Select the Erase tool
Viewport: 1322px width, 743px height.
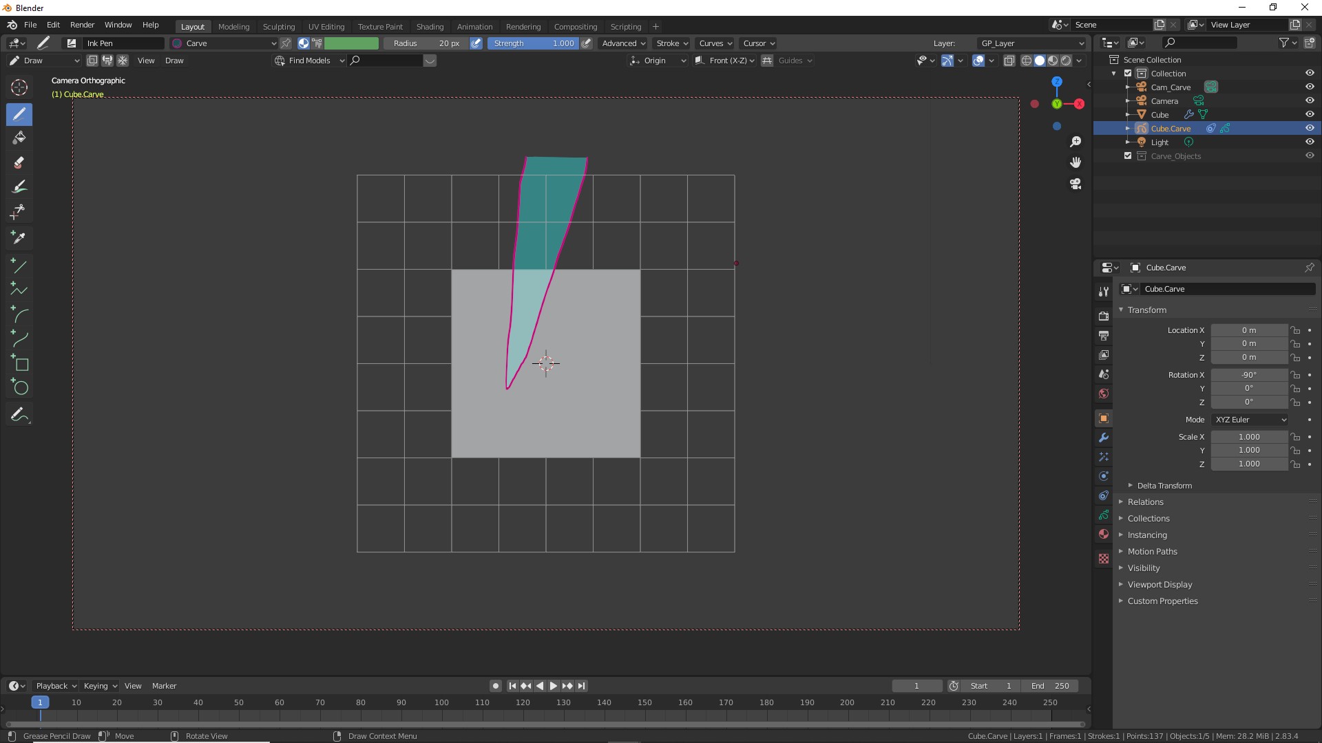tap(19, 162)
